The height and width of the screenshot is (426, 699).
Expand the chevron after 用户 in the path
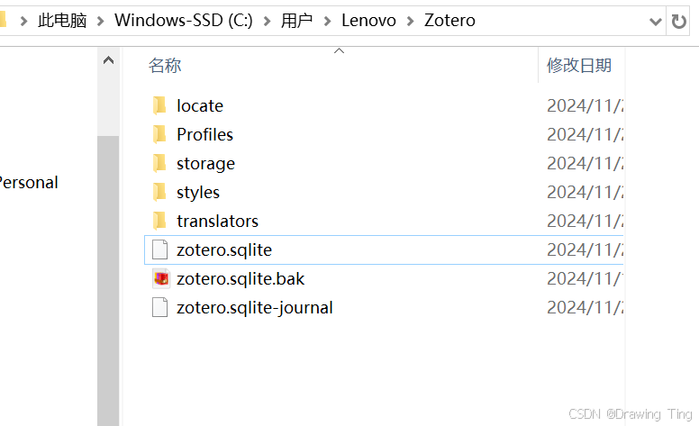coord(327,21)
